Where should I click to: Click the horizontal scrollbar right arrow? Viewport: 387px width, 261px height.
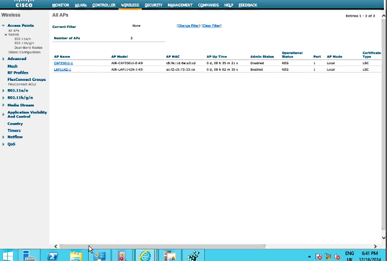pos(375,246)
